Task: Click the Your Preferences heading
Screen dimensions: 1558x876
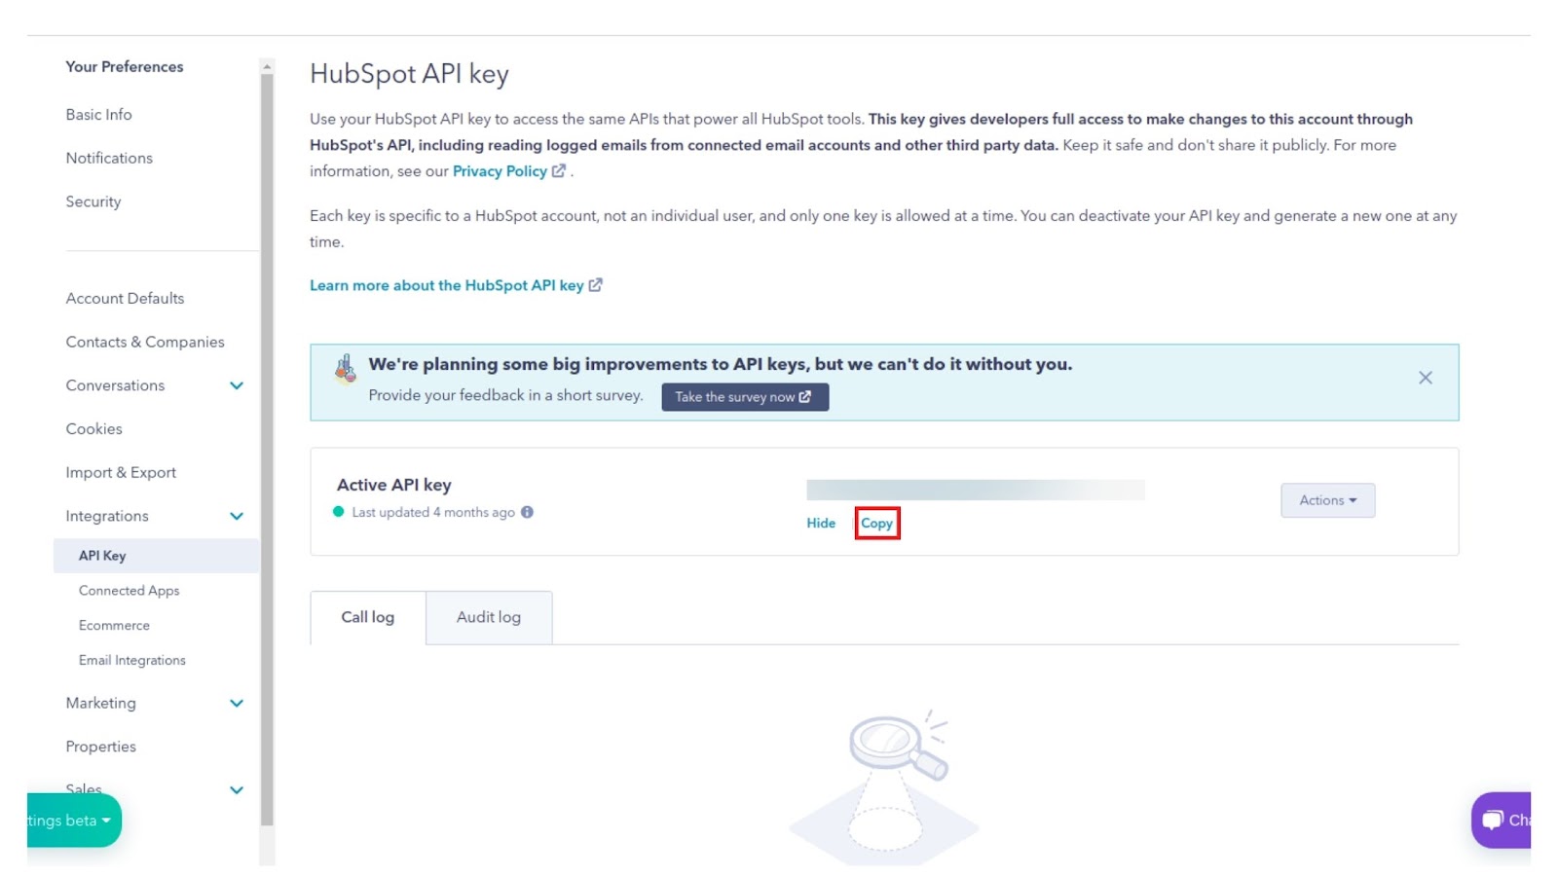Action: [x=125, y=67]
